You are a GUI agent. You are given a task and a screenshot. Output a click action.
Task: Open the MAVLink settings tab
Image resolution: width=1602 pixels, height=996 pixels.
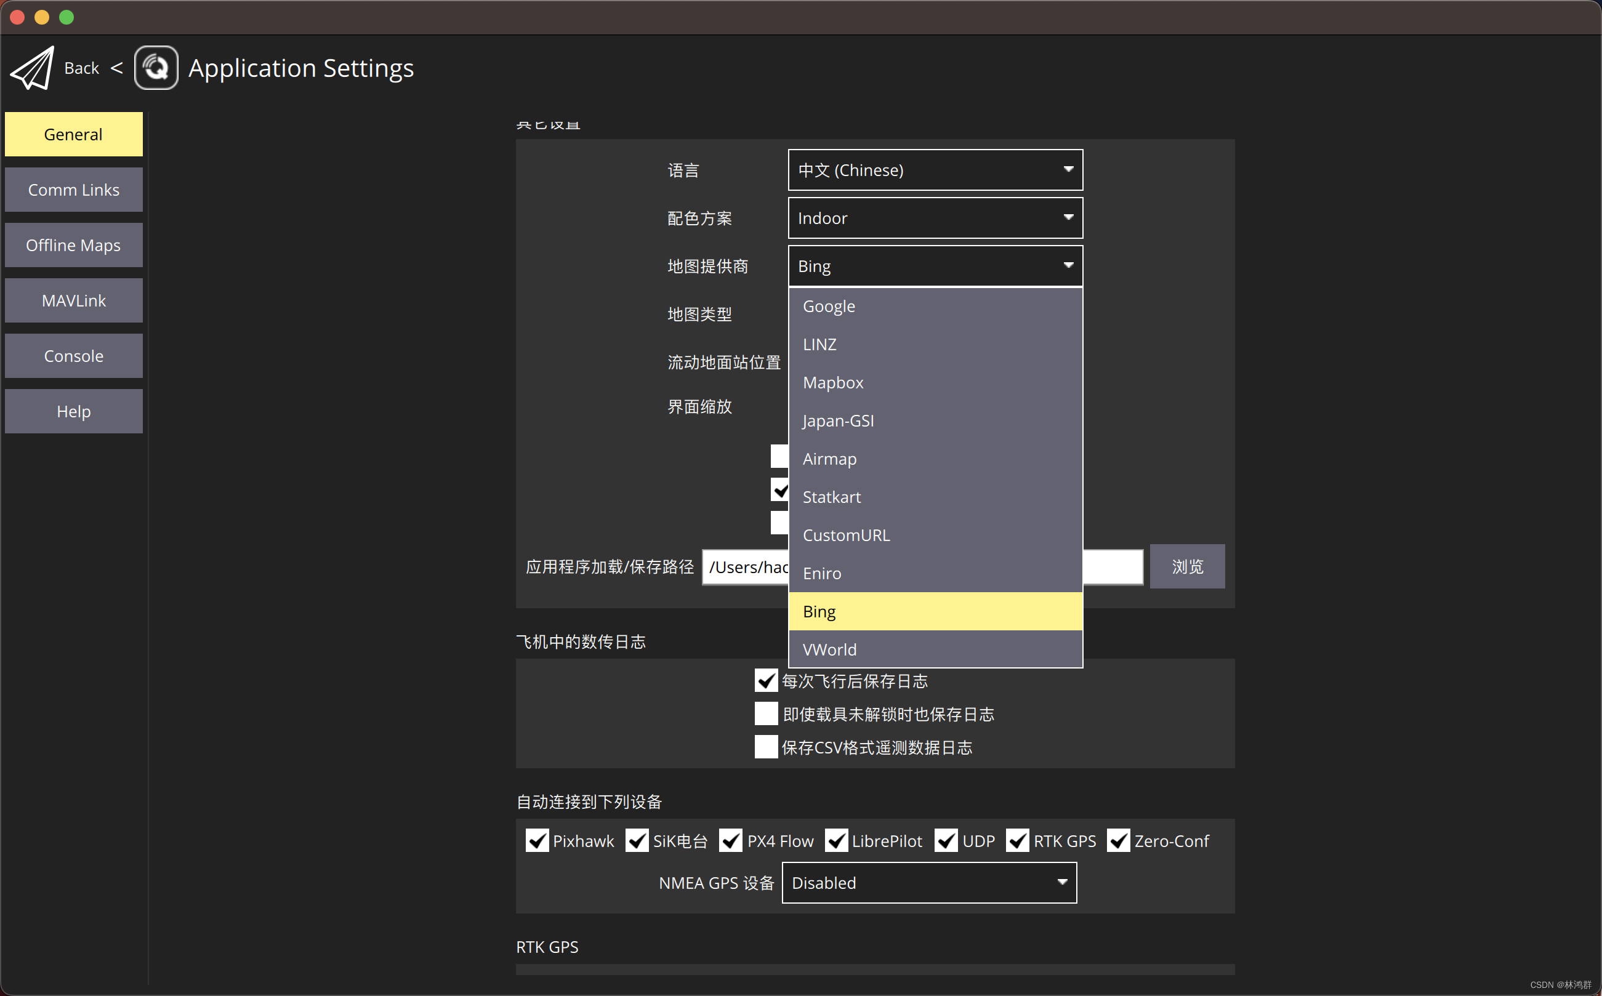[74, 300]
